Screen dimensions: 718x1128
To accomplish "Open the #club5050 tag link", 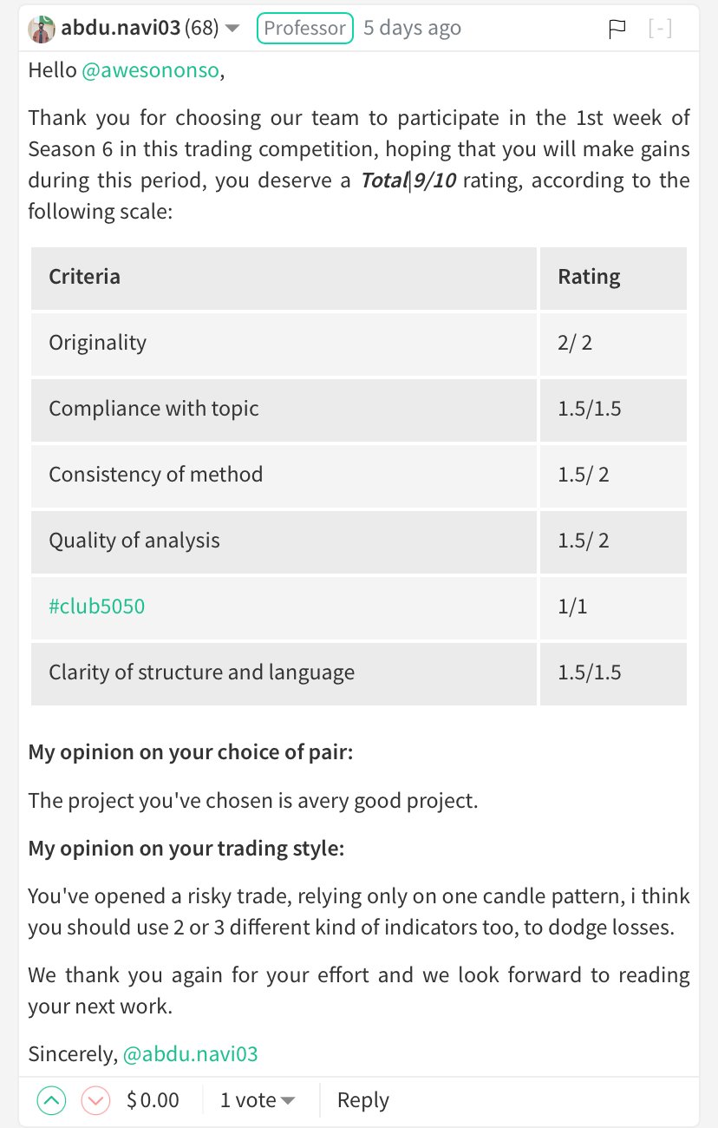I will pos(97,606).
